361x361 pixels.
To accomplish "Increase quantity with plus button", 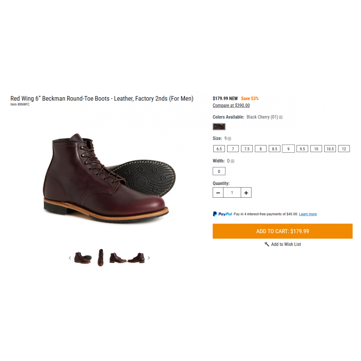I will coord(246,193).
